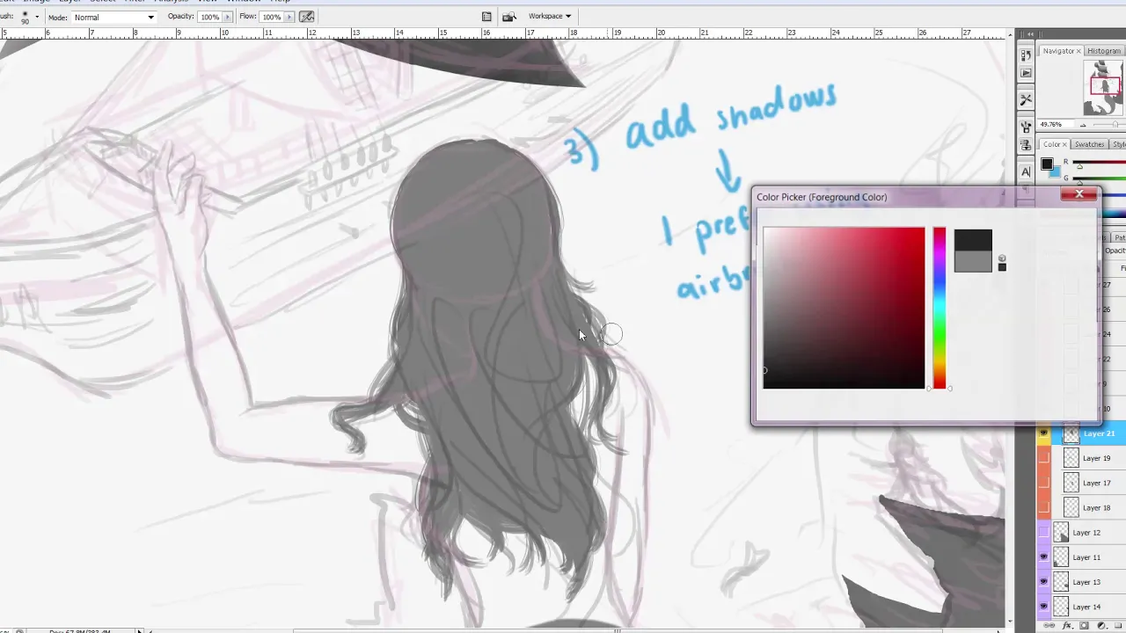The width and height of the screenshot is (1126, 633).
Task: Show Layer 18 visibility
Action: tap(1044, 507)
